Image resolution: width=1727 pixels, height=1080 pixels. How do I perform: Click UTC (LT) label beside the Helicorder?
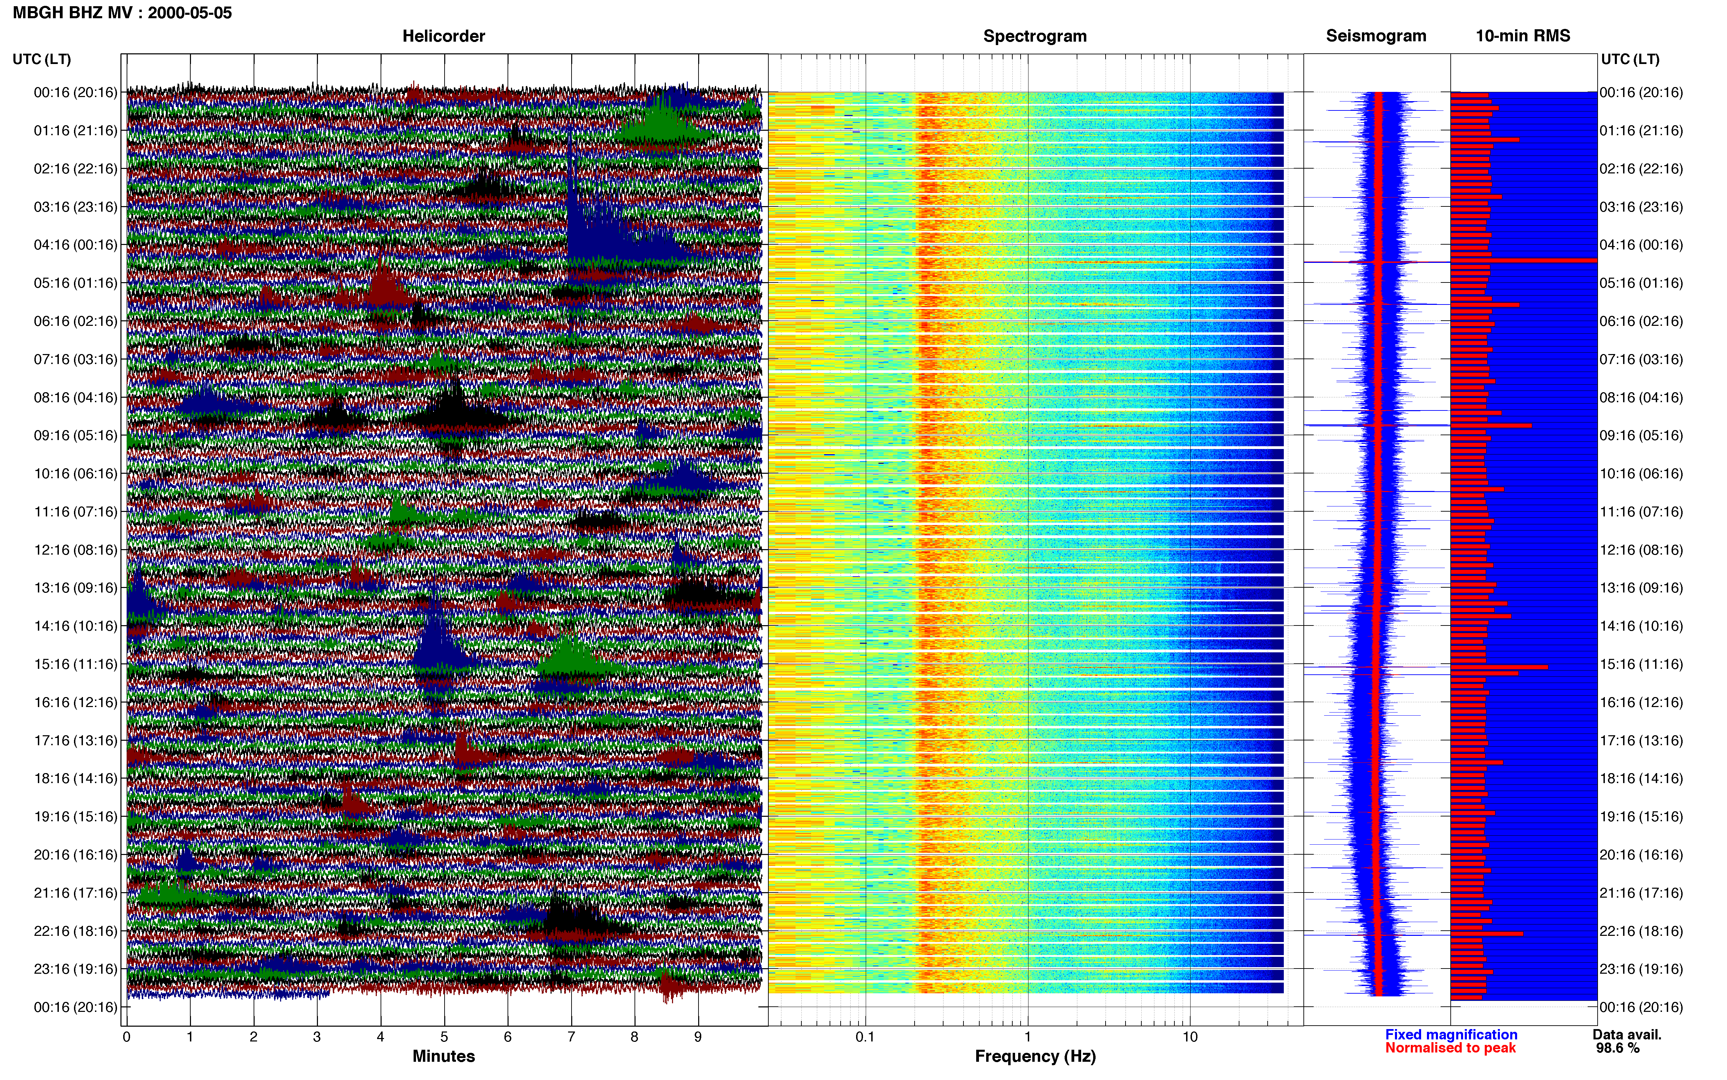point(41,59)
